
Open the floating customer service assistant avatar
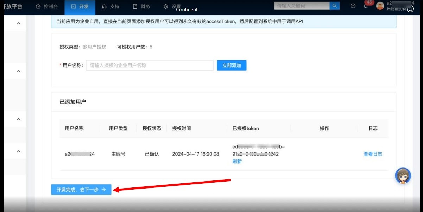click(x=403, y=176)
